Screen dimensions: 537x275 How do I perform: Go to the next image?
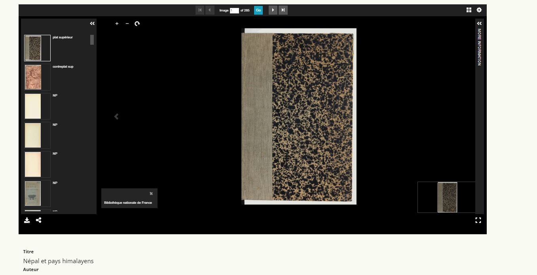[273, 10]
